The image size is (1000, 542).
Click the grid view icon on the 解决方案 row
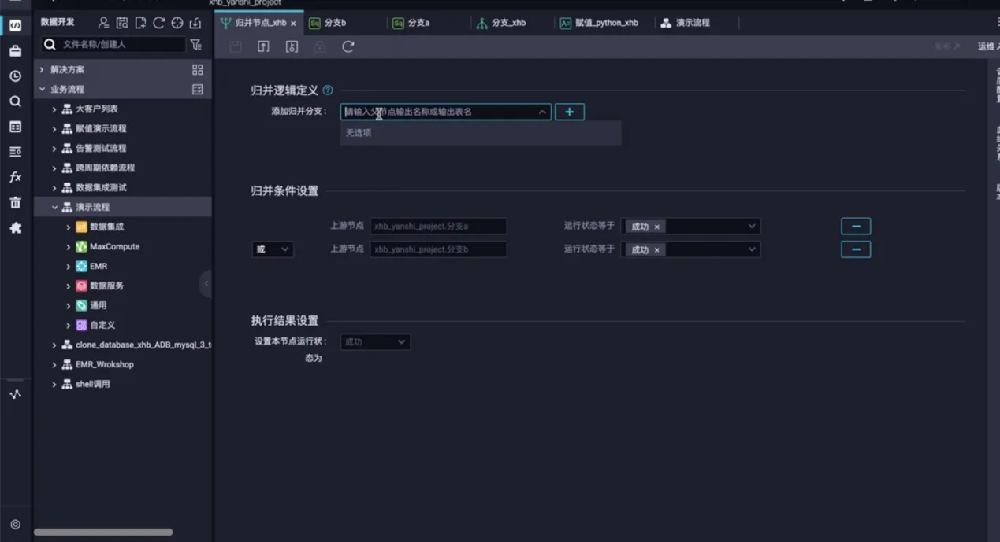(197, 70)
